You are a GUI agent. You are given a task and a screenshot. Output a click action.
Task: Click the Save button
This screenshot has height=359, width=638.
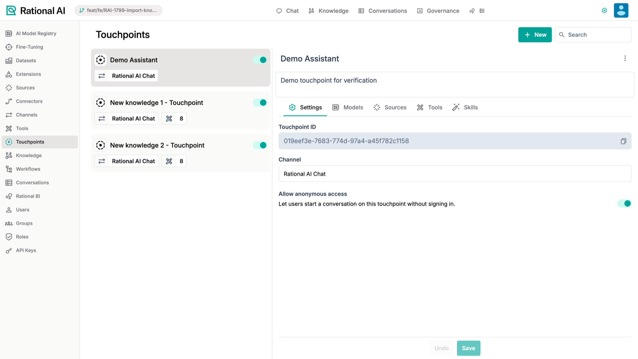coord(469,348)
